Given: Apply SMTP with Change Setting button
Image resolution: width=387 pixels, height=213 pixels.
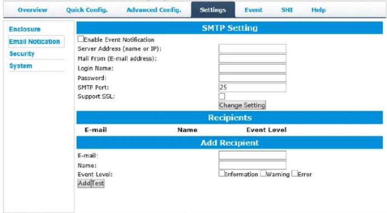Looking at the screenshot, I should coord(242,105).
